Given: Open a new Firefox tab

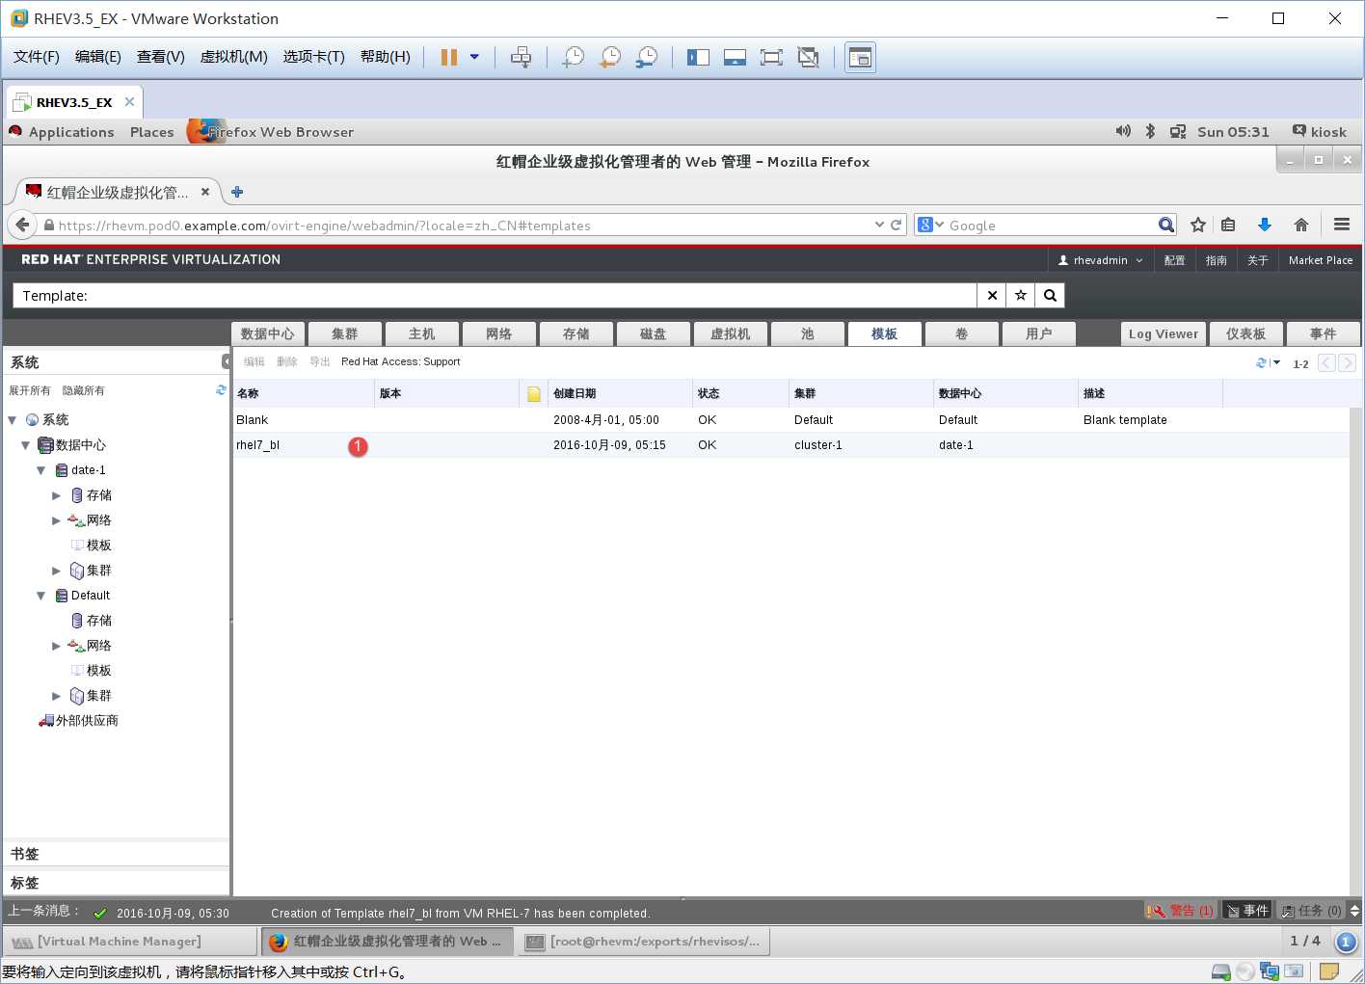Looking at the screenshot, I should click(237, 192).
